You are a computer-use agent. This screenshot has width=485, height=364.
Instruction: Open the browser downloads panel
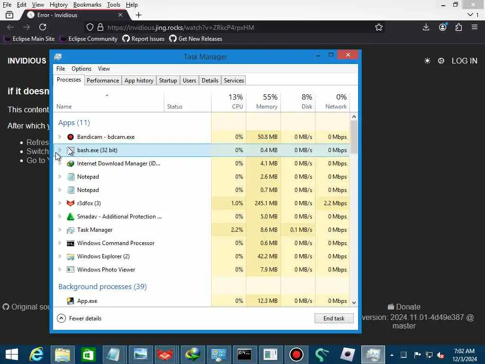(426, 27)
